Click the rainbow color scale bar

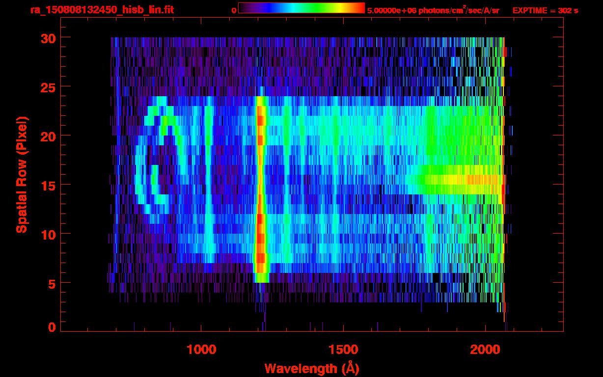[x=301, y=8]
